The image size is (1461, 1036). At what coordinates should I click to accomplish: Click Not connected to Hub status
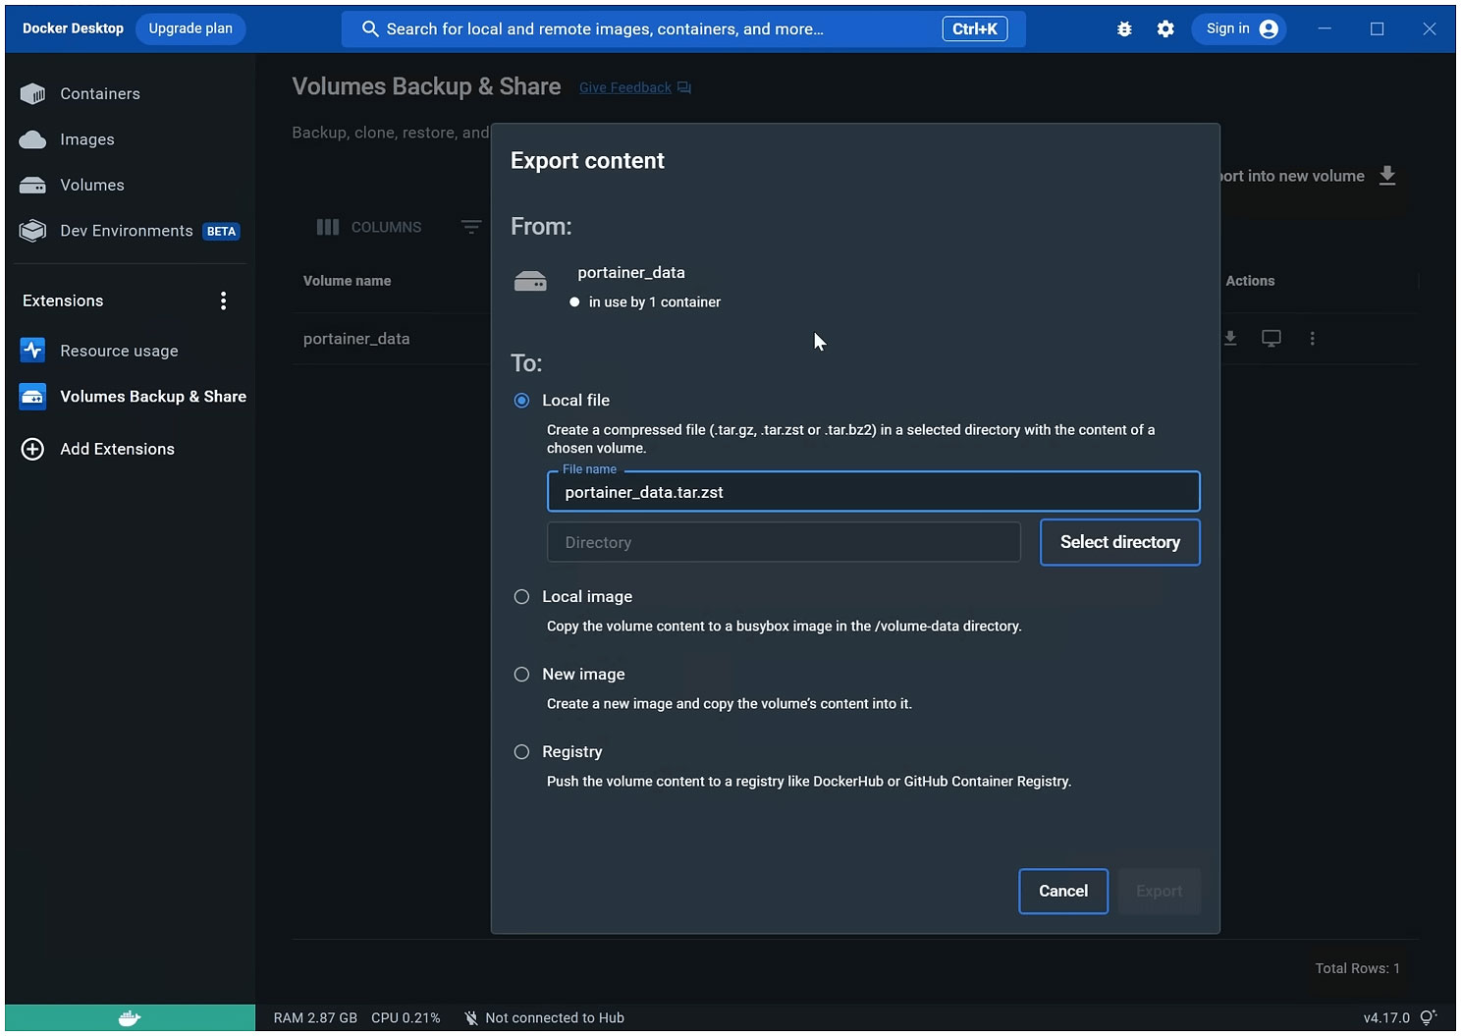pos(544,1018)
